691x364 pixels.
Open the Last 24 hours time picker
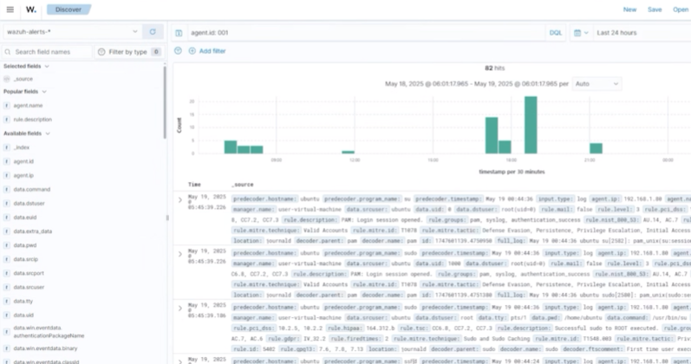coord(616,33)
